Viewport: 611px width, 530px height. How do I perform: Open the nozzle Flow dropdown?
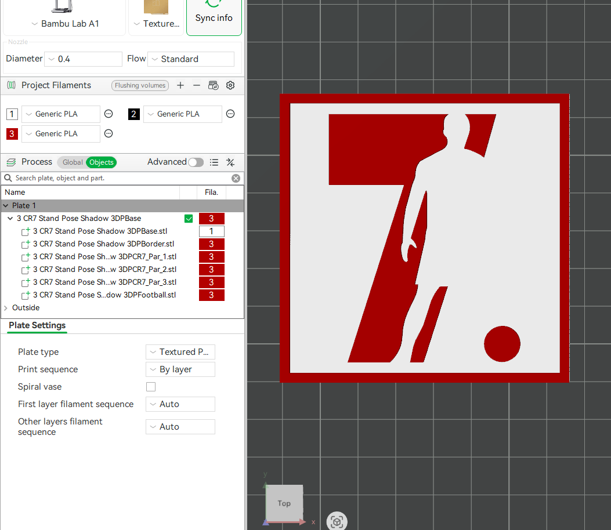(x=191, y=59)
